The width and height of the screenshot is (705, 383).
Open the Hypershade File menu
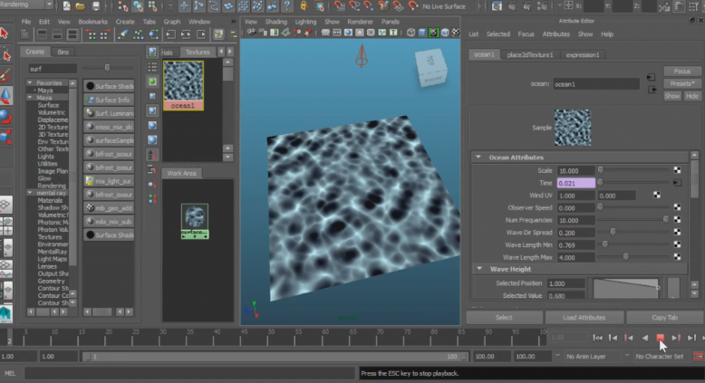point(26,22)
